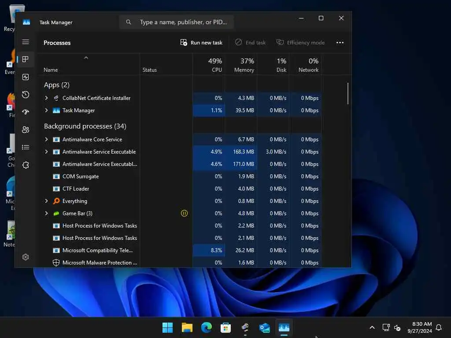
Task: Click the search box in Task Manager
Action: (177, 22)
